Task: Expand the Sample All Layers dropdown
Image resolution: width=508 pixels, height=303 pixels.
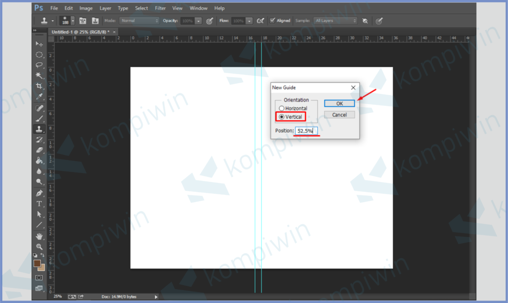Action: click(x=335, y=21)
